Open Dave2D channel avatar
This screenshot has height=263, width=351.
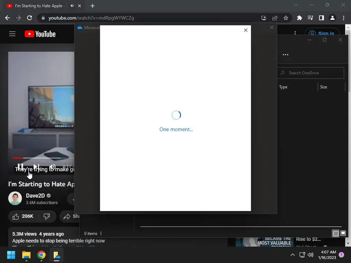tap(15, 198)
